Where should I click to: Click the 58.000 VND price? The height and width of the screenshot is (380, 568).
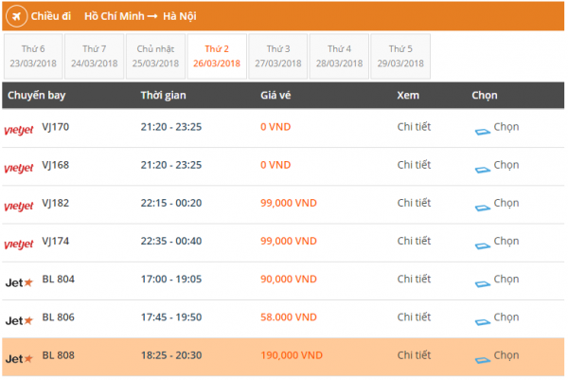click(289, 317)
